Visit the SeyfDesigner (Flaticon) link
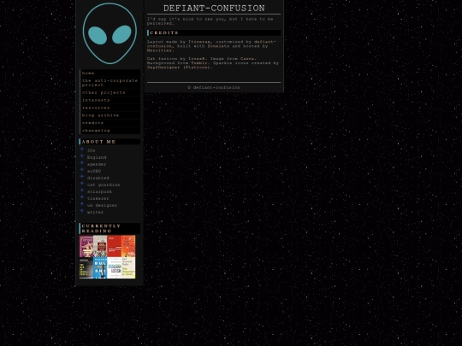This screenshot has height=346, width=462. [x=179, y=67]
